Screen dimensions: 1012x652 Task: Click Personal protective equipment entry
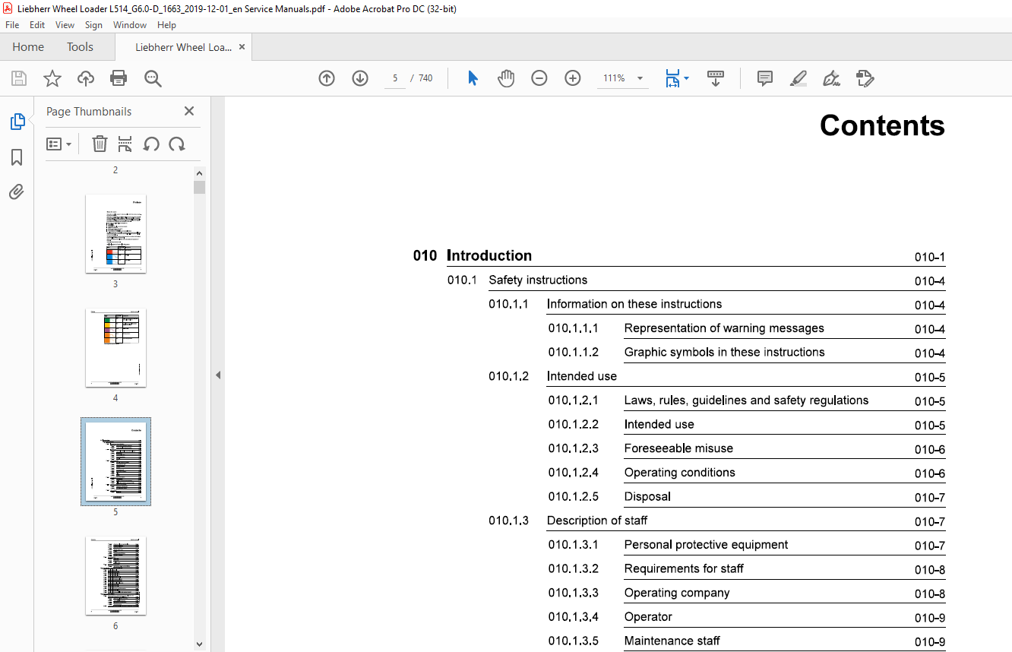pos(706,545)
